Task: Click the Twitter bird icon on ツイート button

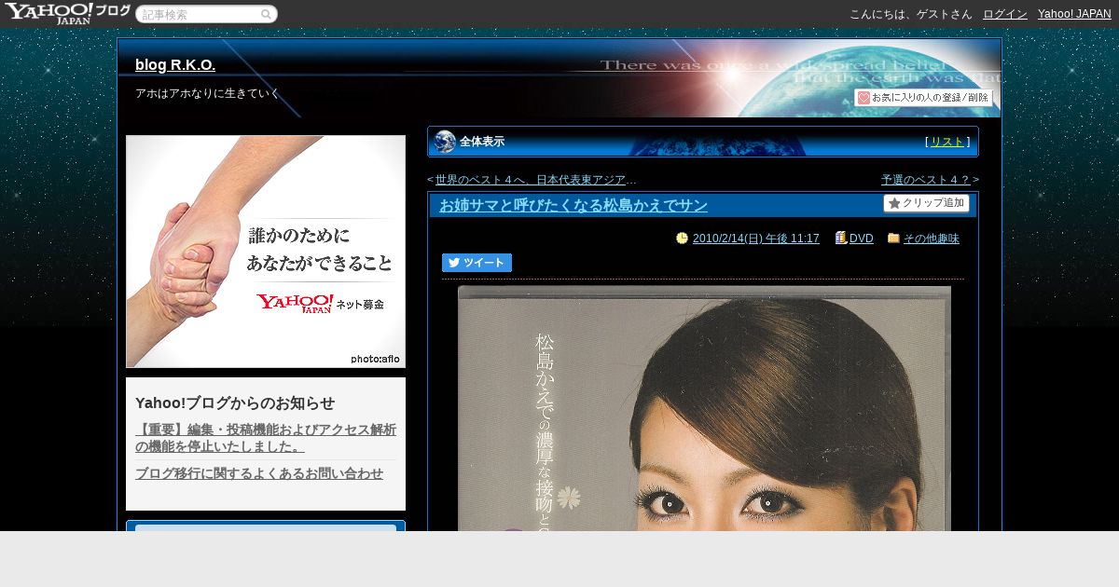Action: (454, 263)
